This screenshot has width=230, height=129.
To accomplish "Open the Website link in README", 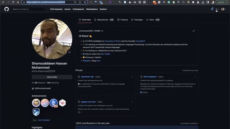I will pyautogui.click(x=86, y=61).
